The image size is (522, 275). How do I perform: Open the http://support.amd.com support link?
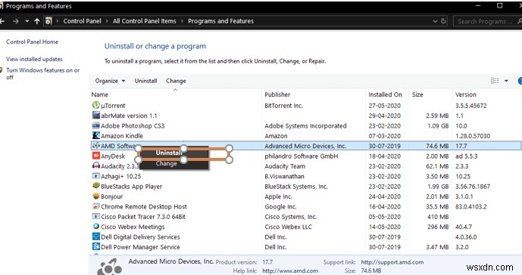click(x=392, y=262)
